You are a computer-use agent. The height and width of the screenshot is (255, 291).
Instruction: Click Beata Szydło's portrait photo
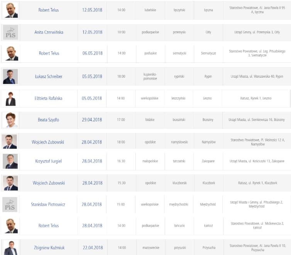coord(10,120)
